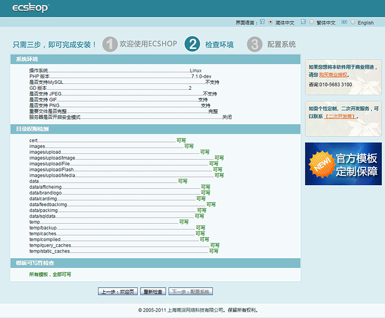Open the 检查环境 step label
The width and height of the screenshot is (385, 318).
pos(220,45)
